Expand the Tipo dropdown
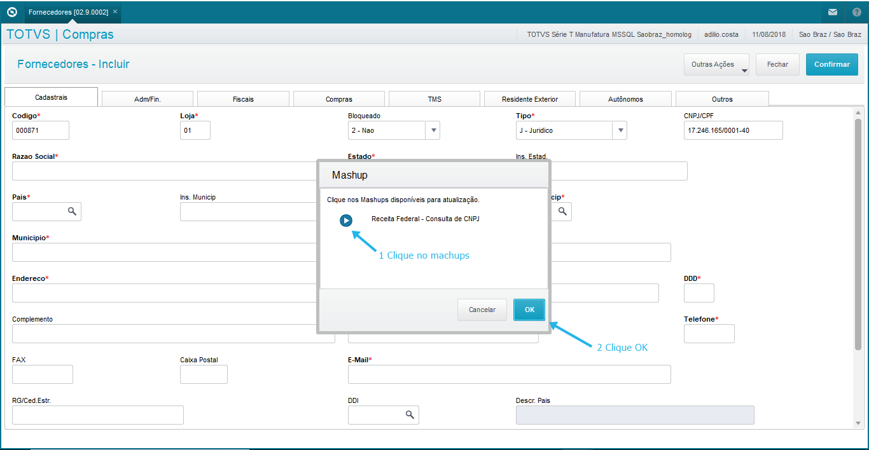This screenshot has width=869, height=450. [x=620, y=130]
